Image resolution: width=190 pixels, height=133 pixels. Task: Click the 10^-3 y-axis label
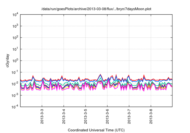[15, 95]
